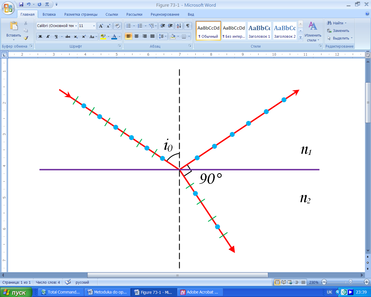Toggle underline Ч formatting

tap(56, 37)
